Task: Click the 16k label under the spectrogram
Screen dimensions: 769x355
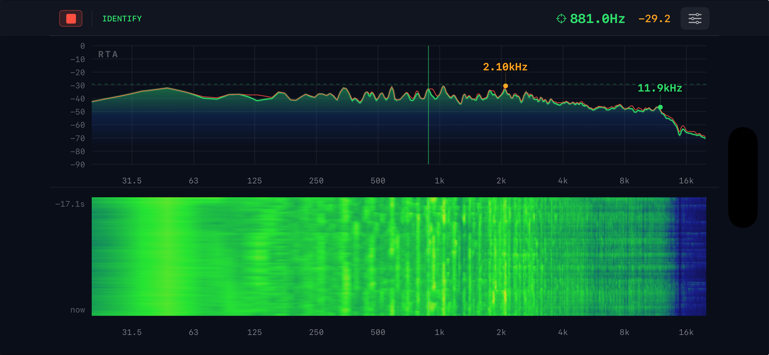Action: tap(686, 332)
